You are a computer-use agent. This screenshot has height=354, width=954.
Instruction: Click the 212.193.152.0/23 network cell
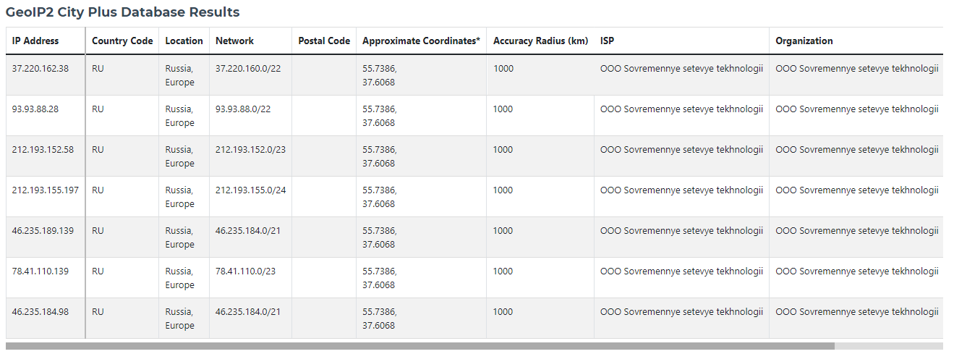[x=250, y=156]
